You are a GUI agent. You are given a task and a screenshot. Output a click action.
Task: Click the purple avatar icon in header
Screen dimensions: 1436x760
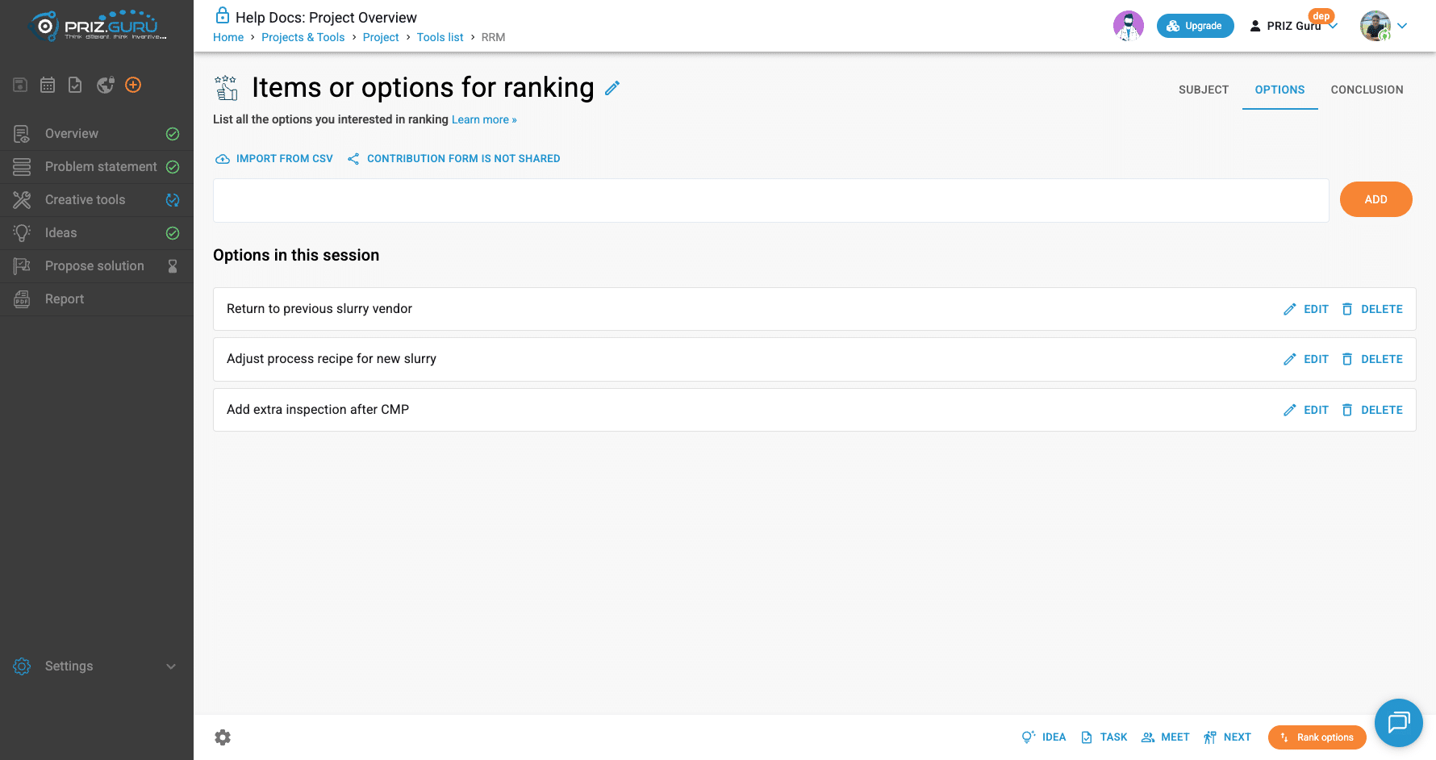click(1129, 26)
